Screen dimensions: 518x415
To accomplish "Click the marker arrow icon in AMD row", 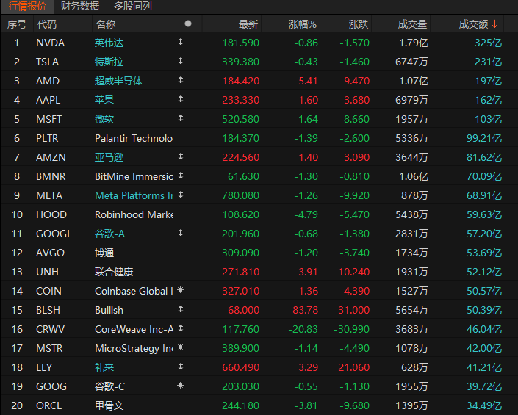I will 181,80.
